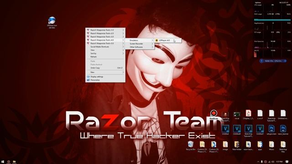Viewport: 292px width, 164px height.
Task: Open the notification center icon
Action: tap(287, 162)
